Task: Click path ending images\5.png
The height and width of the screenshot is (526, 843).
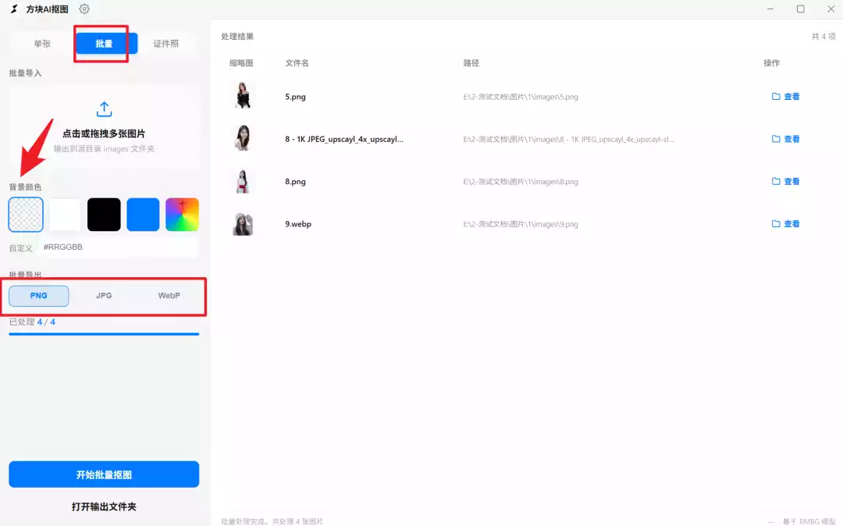Action: click(x=521, y=98)
